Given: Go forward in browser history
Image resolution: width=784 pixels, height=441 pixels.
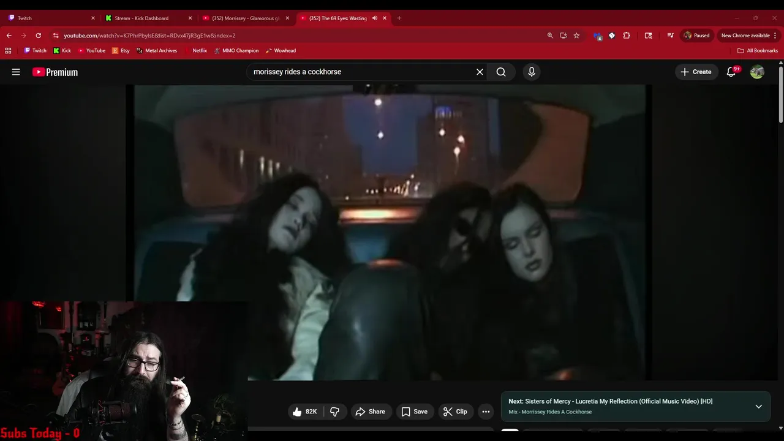Looking at the screenshot, I should (23, 36).
